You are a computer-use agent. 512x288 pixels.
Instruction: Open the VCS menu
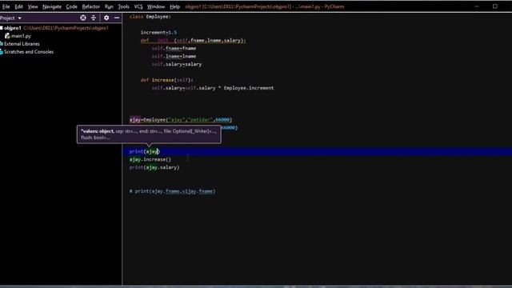coord(138,6)
